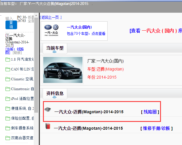The width and height of the screenshot is (182, 145).
Task: Click the gray book icon beside 线路图 row
Action: [48, 109]
